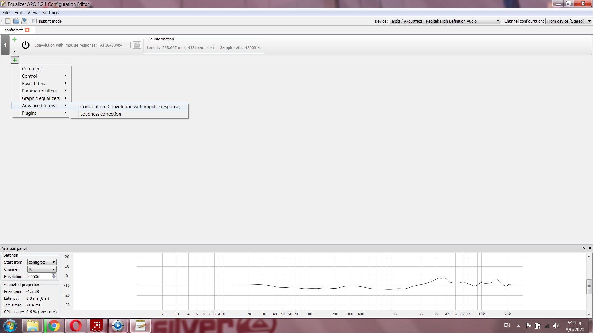This screenshot has width=593, height=333.
Task: Save the configuration with the save icon
Action: pos(24,21)
